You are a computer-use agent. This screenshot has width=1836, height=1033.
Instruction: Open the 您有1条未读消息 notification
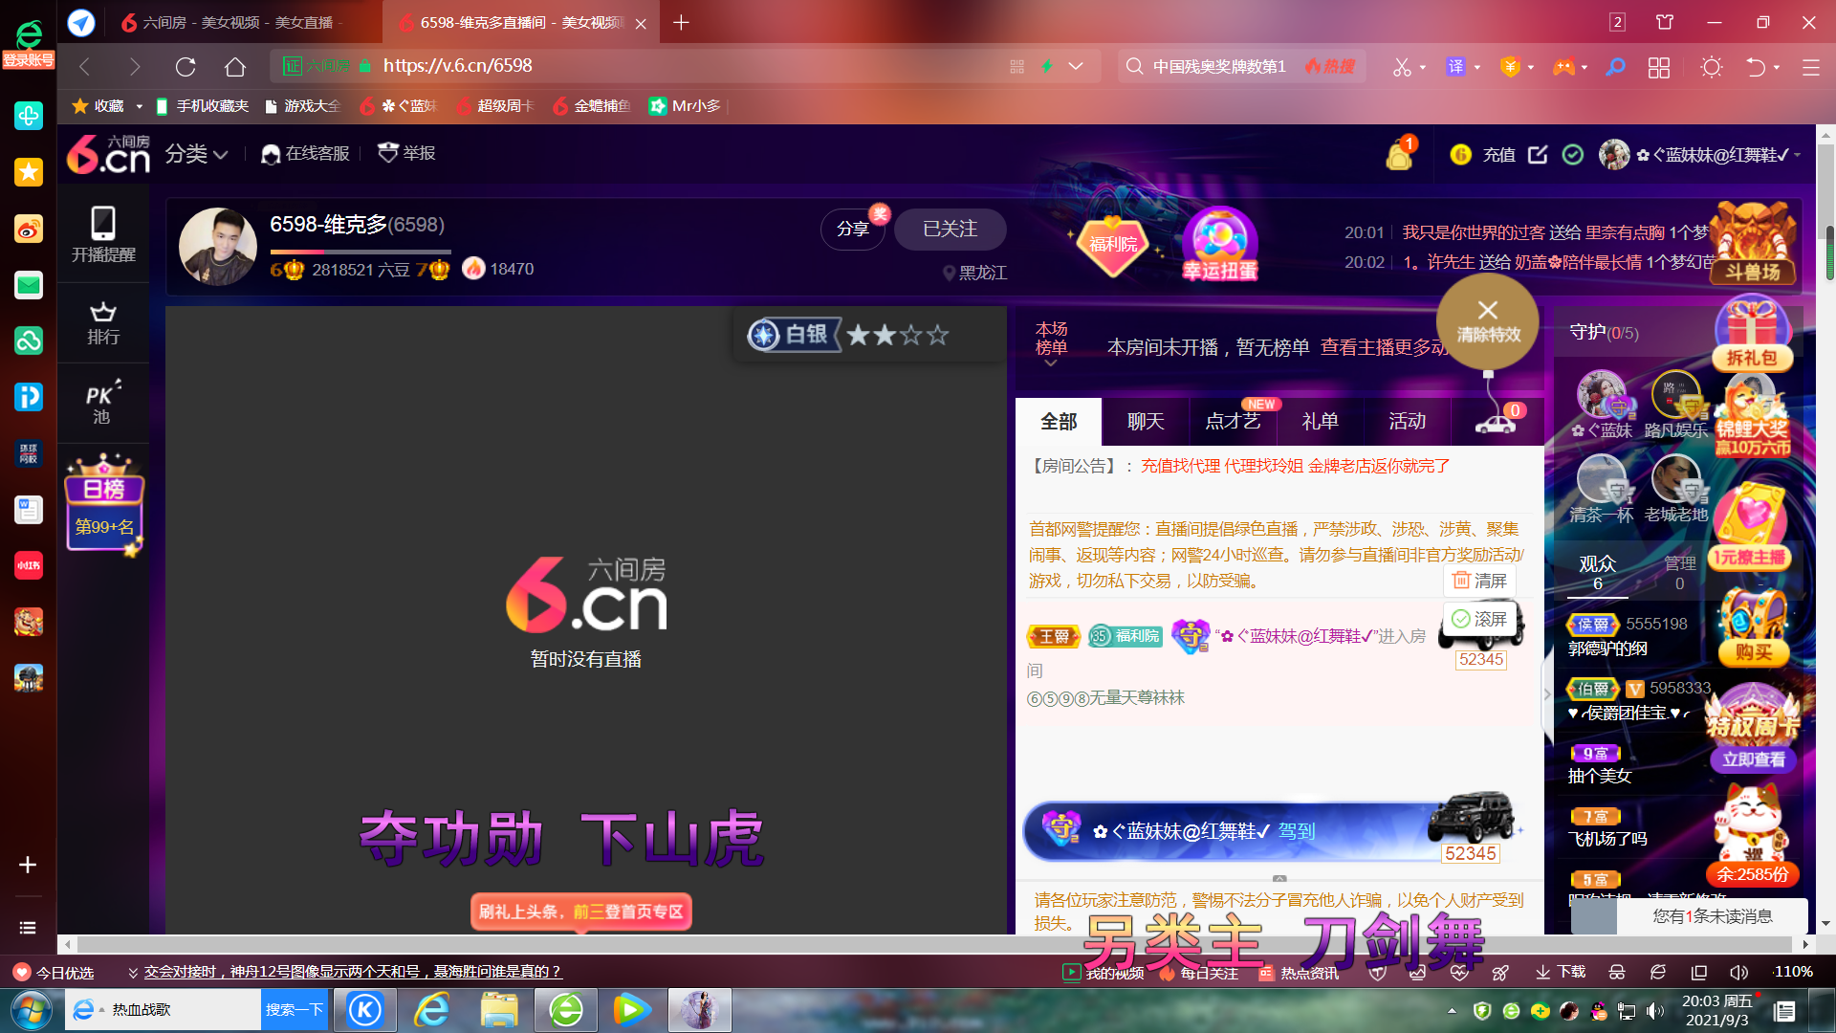pos(1712,916)
